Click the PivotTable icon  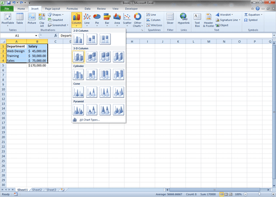tap(7, 20)
